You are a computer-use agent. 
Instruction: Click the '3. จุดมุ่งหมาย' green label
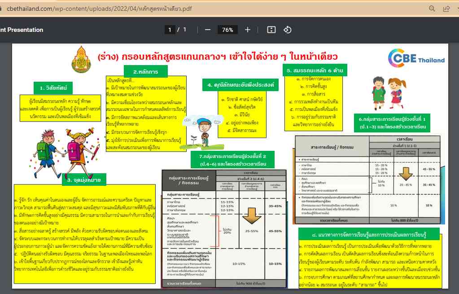(x=84, y=180)
